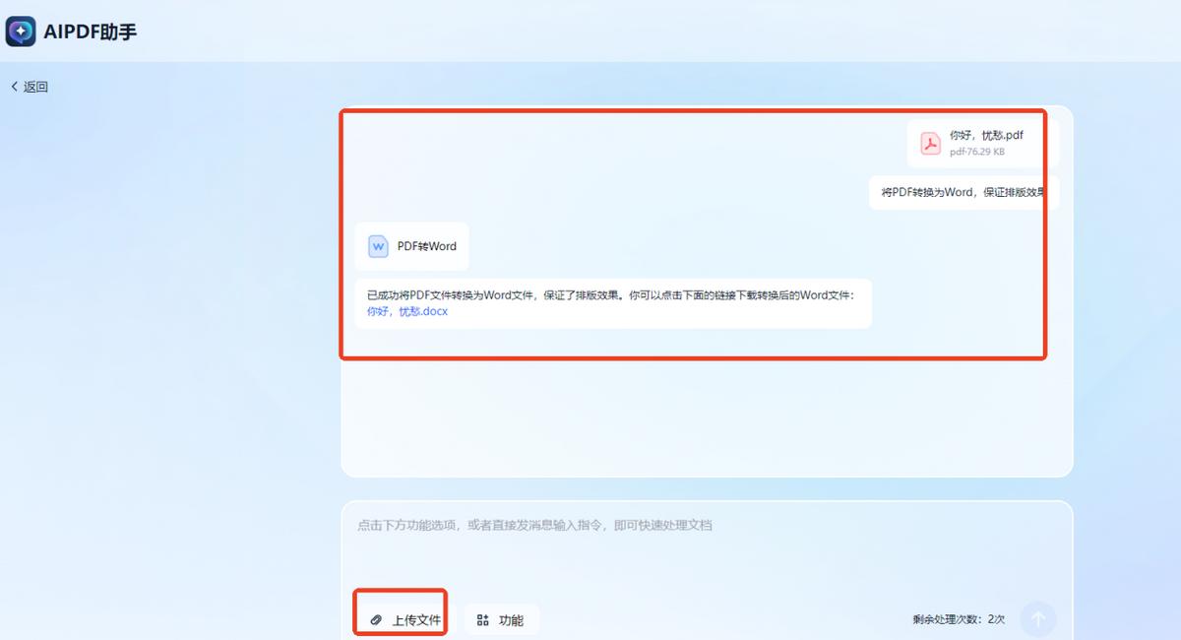Click the AIPDF助手 title text
1181x640 pixels.
(x=91, y=32)
